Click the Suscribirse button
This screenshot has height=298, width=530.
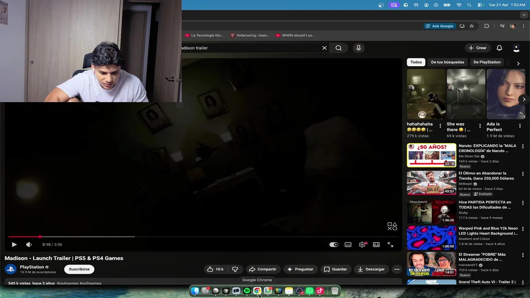79,269
